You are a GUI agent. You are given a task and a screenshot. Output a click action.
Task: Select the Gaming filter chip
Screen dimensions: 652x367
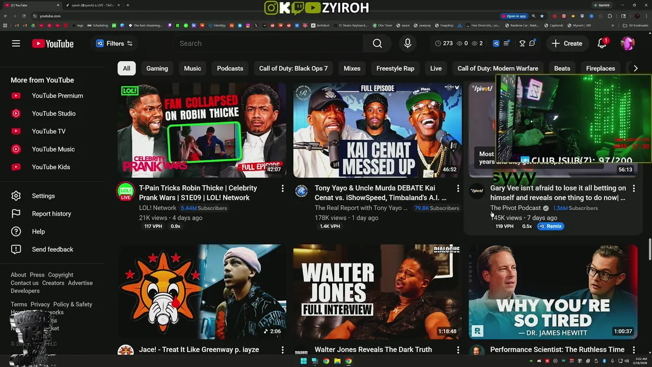(x=157, y=68)
